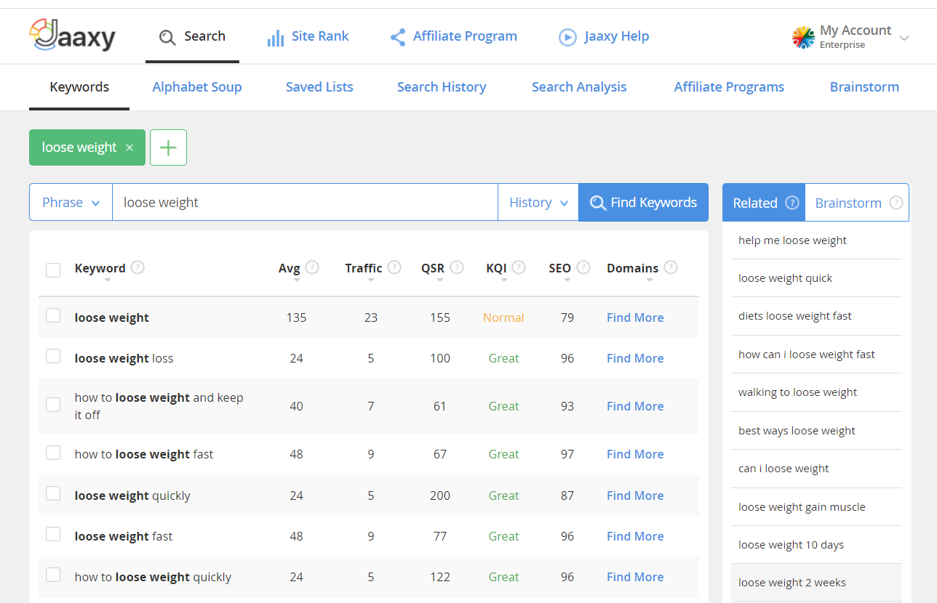937x603 pixels.
Task: Check the box for 'loose weight' row
Action: coord(53,315)
